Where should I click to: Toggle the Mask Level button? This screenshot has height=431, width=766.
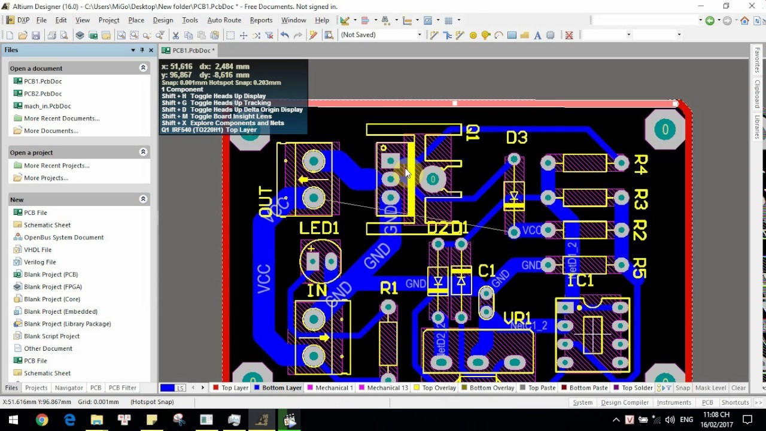coord(710,388)
